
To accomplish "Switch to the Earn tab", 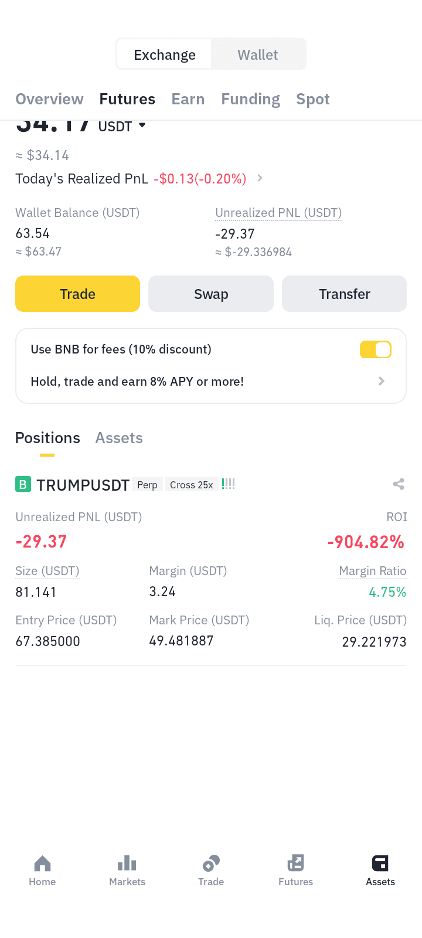I will [x=188, y=99].
